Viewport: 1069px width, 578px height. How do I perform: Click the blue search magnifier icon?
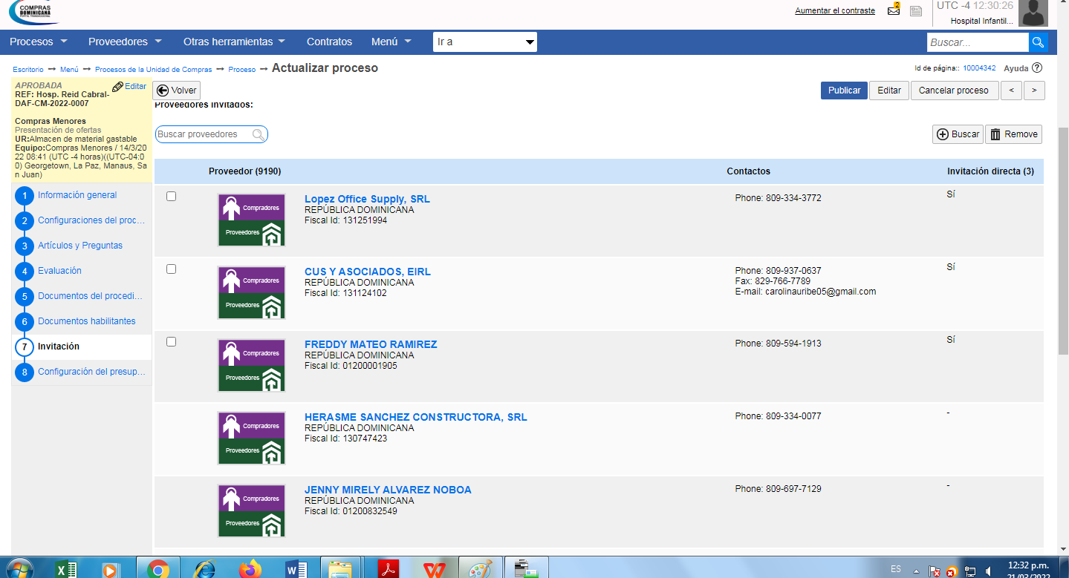[x=1039, y=42]
